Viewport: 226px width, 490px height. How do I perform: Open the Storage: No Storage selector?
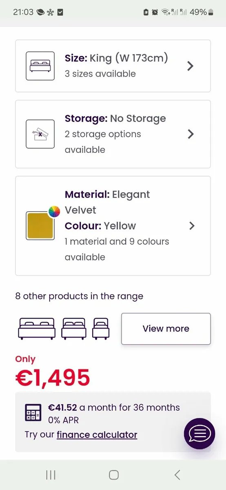click(x=113, y=134)
